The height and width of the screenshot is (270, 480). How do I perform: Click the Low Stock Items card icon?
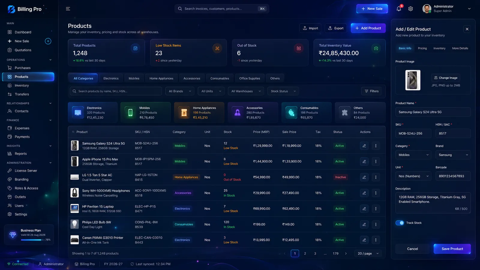(217, 48)
